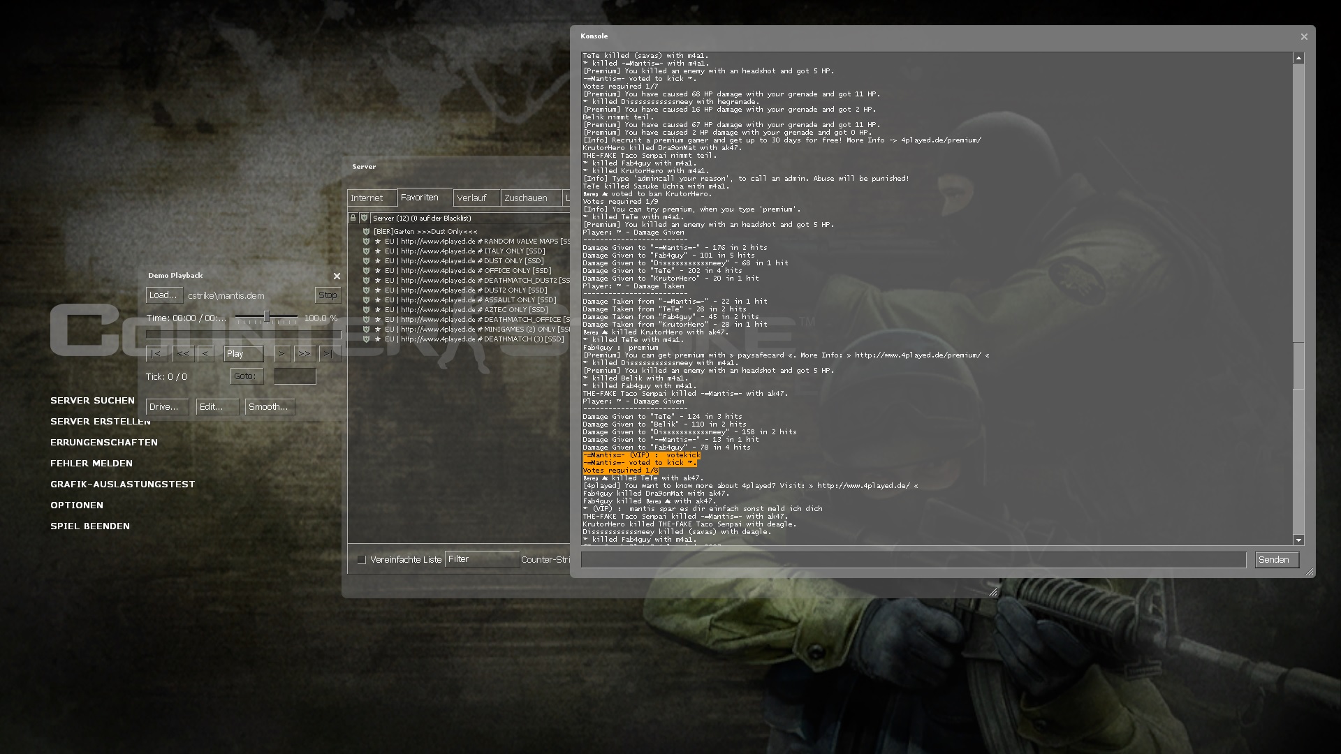The image size is (1341, 754).
Task: Jump to demo end with >| button
Action: 328,354
